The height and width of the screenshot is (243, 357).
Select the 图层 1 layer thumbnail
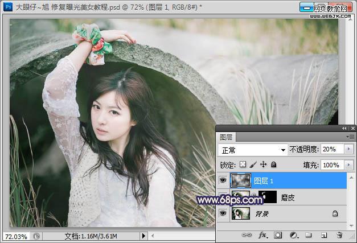(x=241, y=180)
